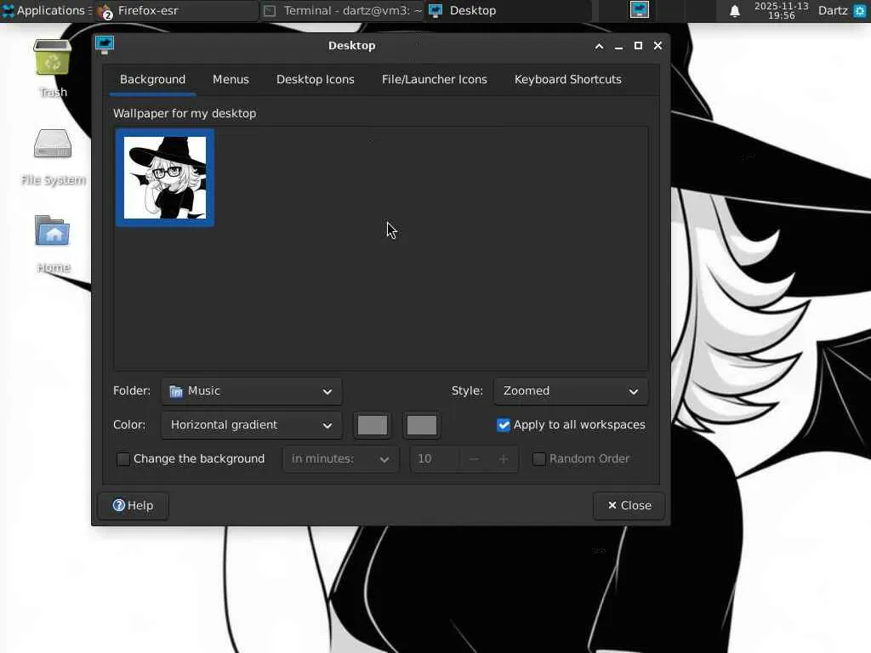The height and width of the screenshot is (653, 871).
Task: Decrease the interval with minus button
Action: click(475, 459)
